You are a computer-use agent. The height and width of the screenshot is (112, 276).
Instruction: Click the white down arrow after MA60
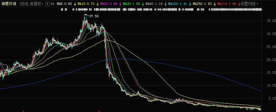coord(165,4)
